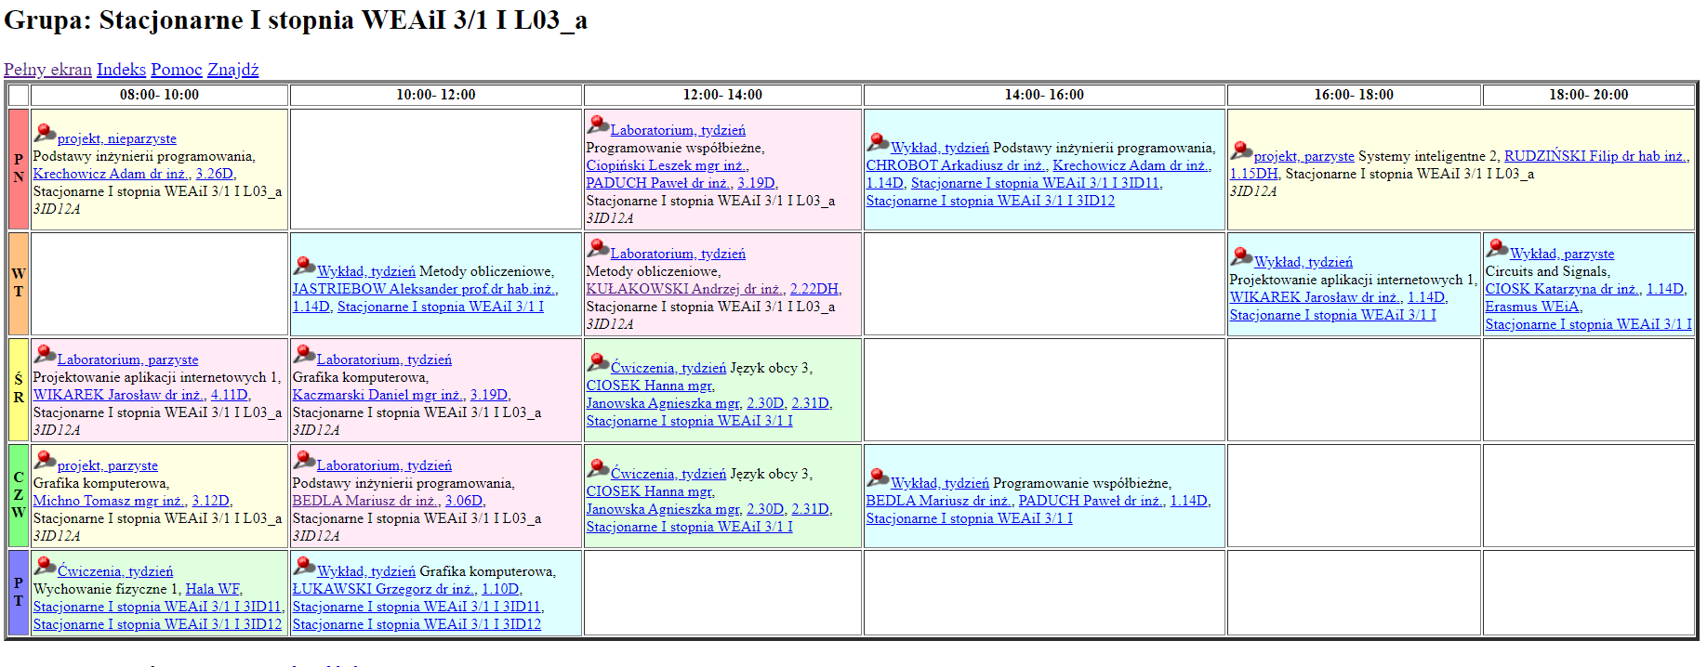The image size is (1707, 667).
Task: Open Friday 10:00 group 3ID12 link
Action: [x=417, y=624]
